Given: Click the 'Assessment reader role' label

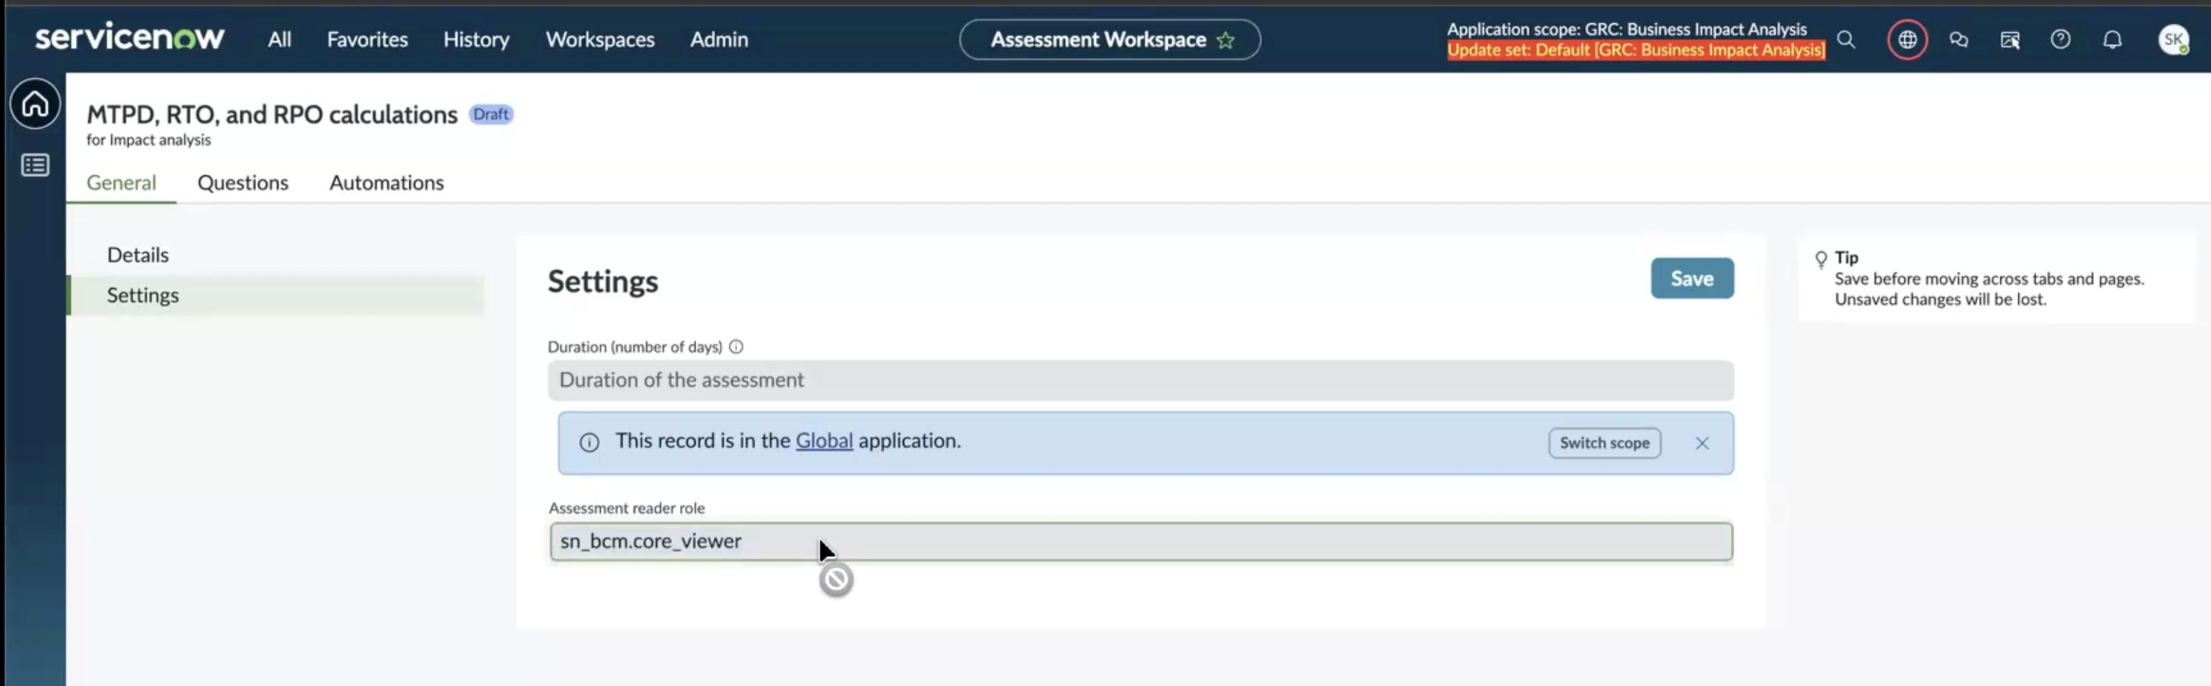Looking at the screenshot, I should point(627,508).
